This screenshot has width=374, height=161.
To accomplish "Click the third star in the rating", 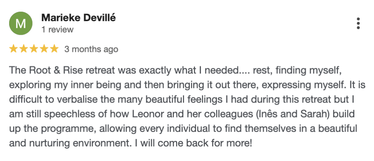I will (x=34, y=49).
